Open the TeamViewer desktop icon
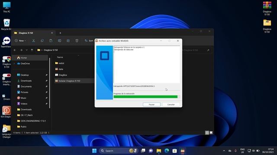This screenshot has height=155, width=277. pos(6,42)
